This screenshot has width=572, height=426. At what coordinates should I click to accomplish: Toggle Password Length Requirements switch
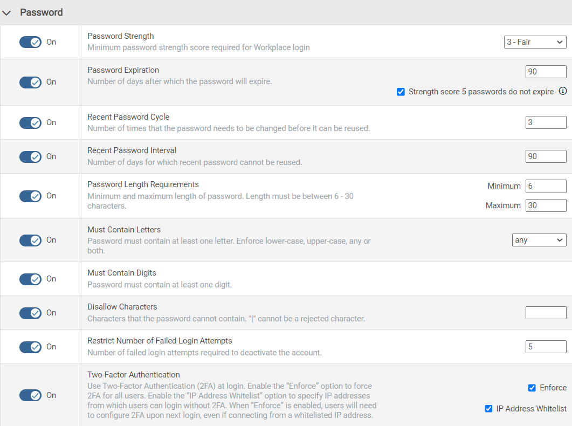pyautogui.click(x=30, y=196)
